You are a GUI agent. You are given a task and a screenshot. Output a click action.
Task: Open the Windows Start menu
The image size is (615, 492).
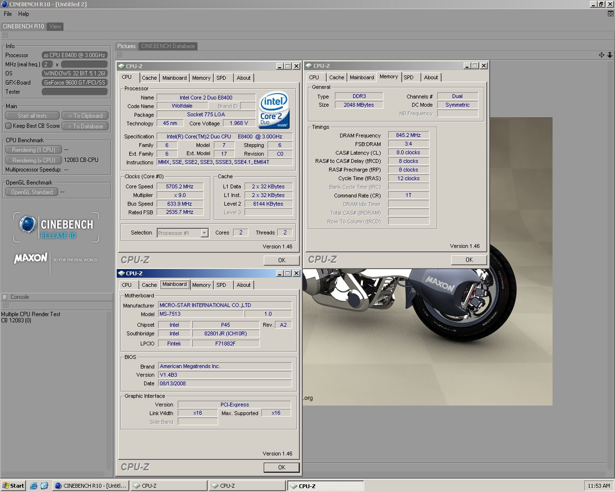(x=13, y=486)
